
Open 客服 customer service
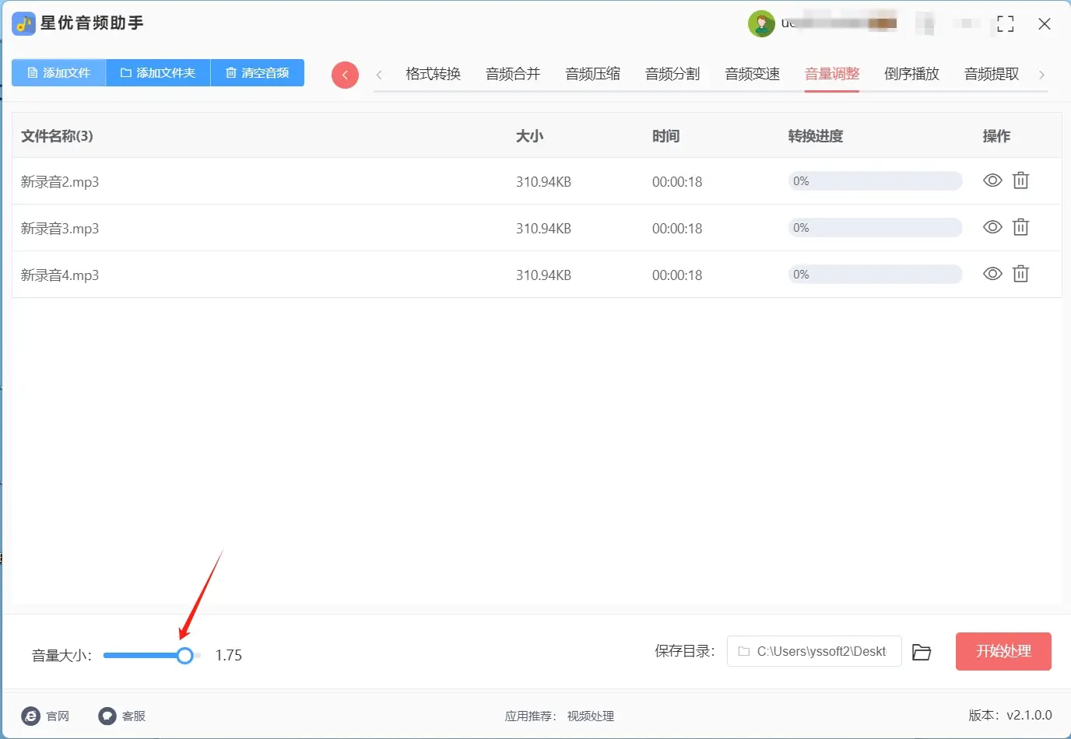(x=107, y=716)
